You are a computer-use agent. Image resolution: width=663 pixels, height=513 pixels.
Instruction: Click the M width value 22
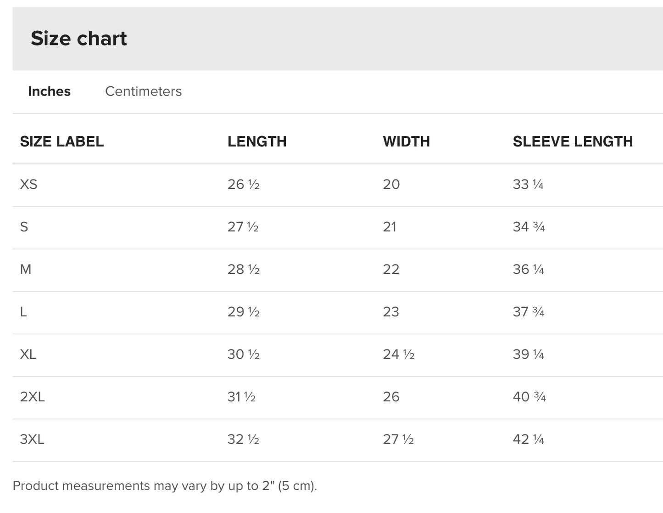[391, 270]
